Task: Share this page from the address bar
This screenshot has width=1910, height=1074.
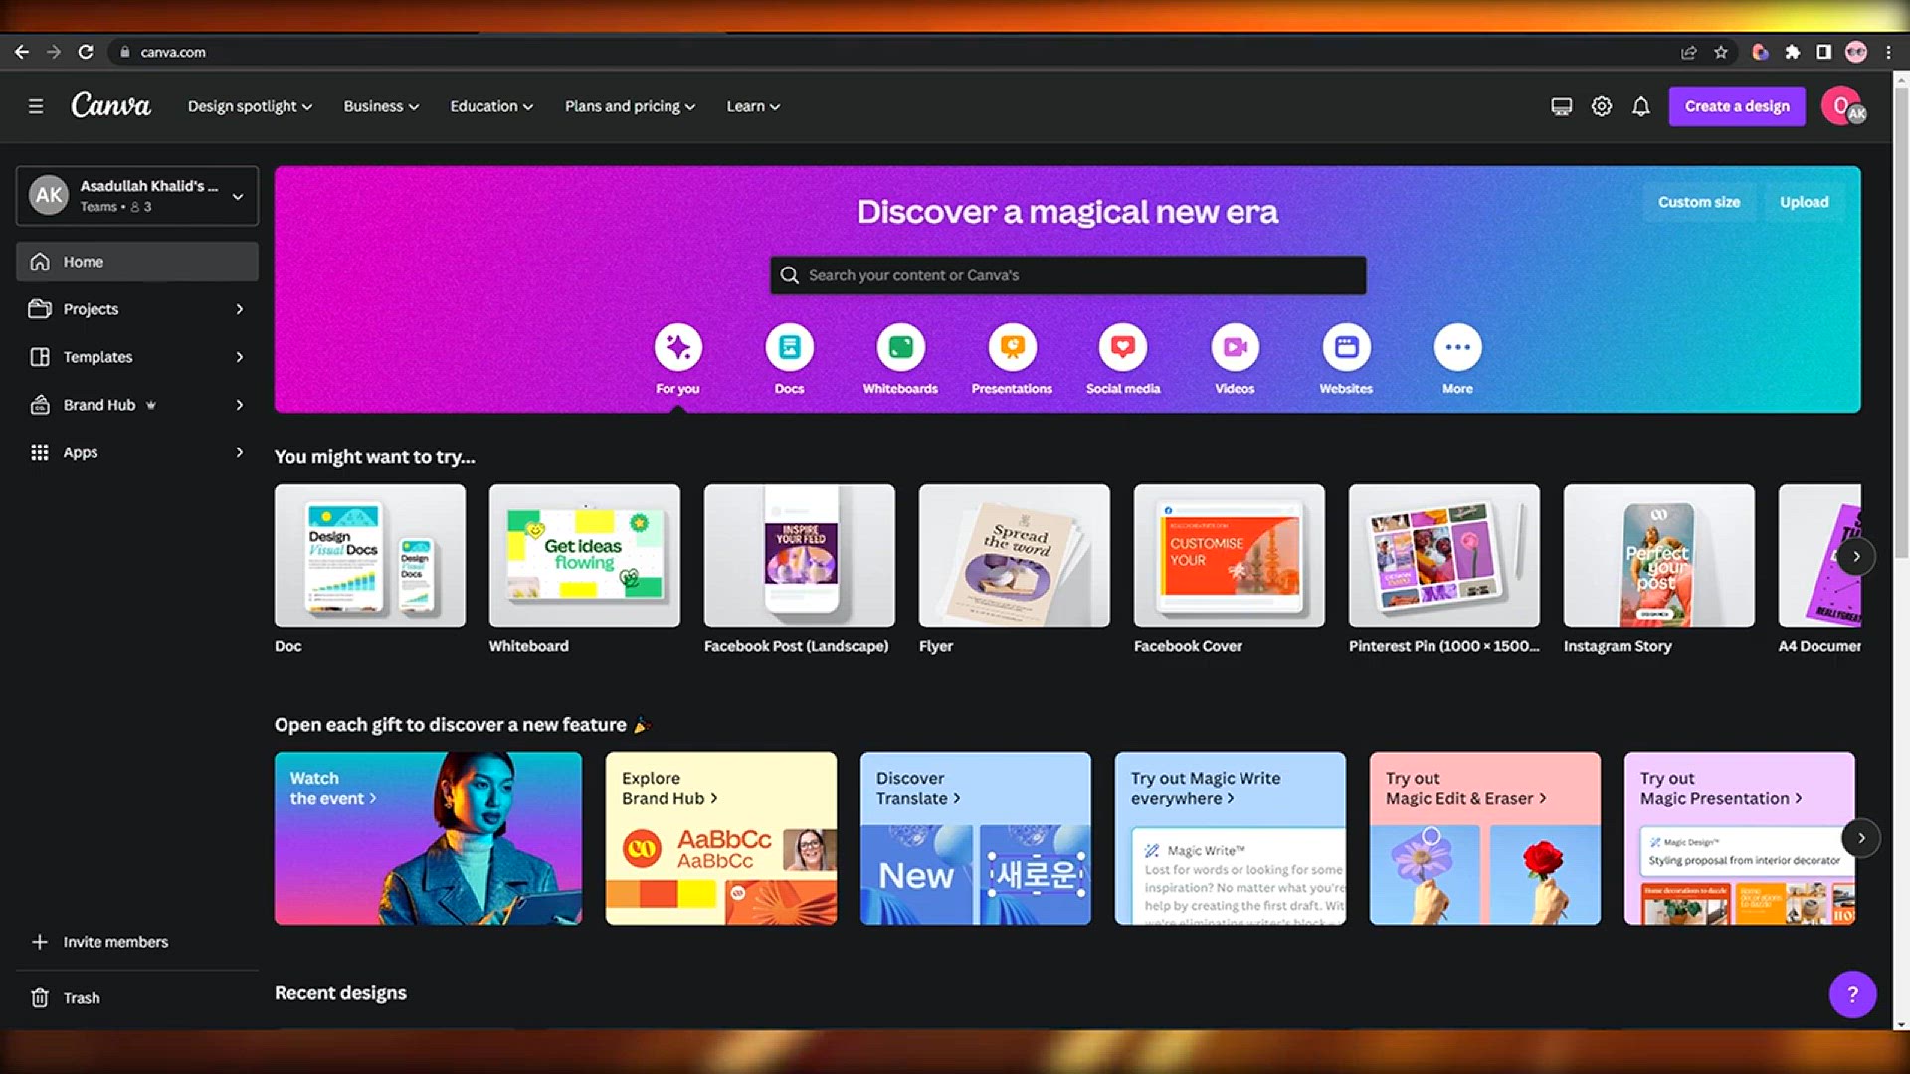Action: 1689,52
